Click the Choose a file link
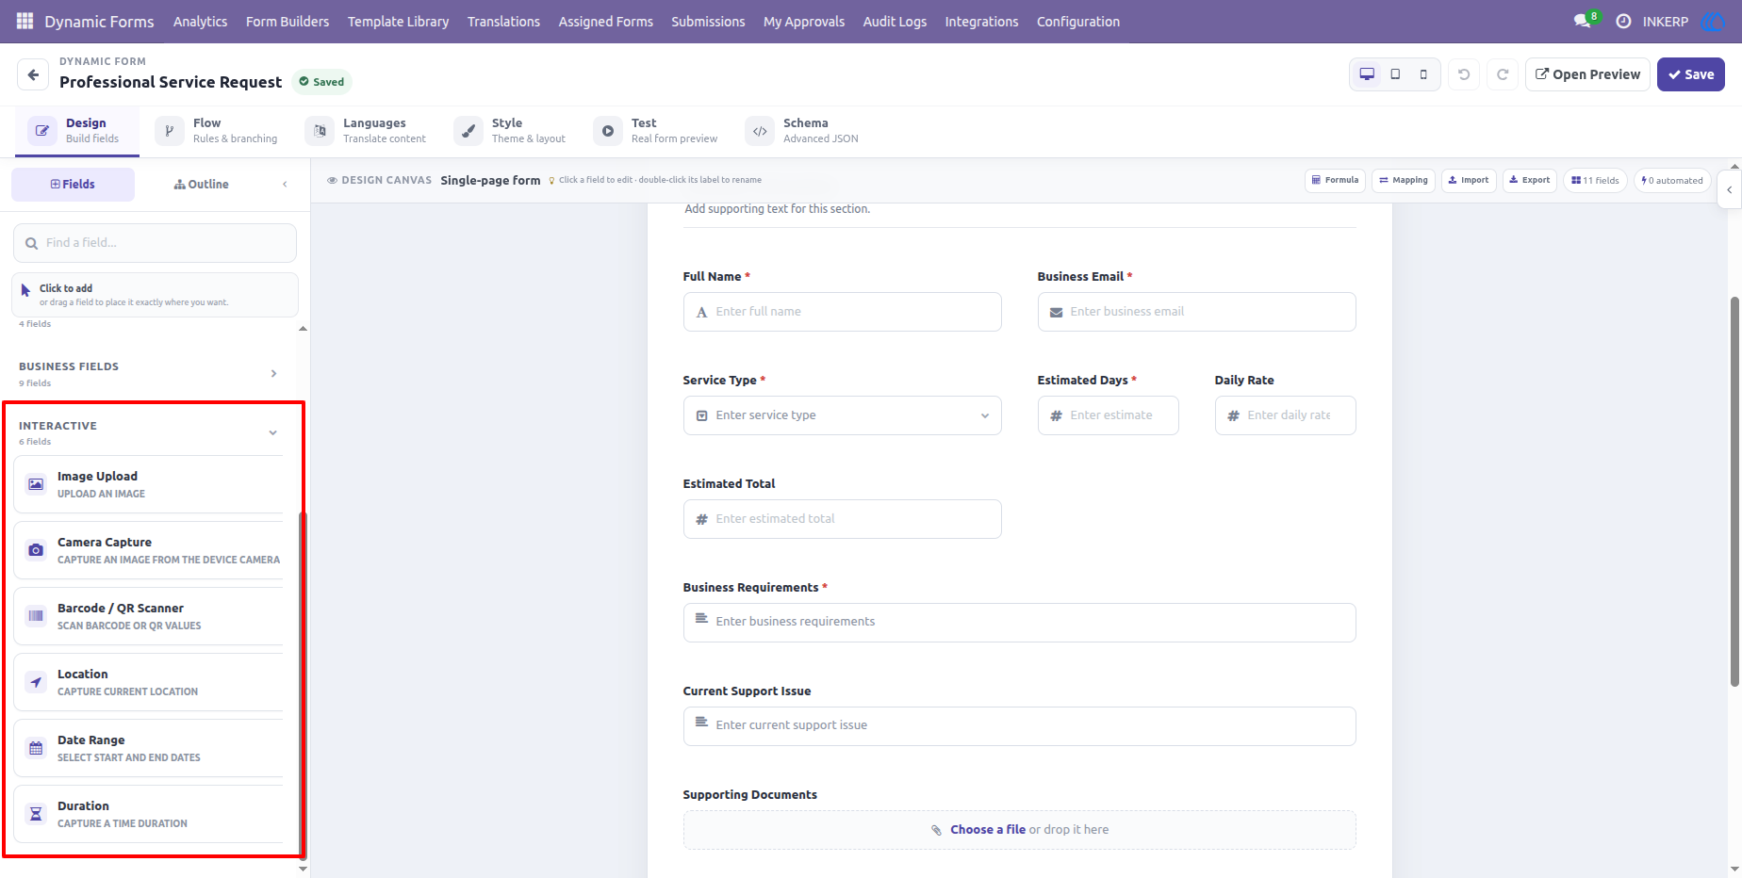 (987, 829)
